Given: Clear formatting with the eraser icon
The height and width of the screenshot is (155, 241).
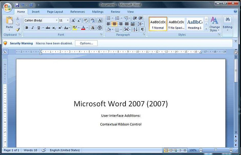Looking at the screenshot, I should [x=86, y=20].
